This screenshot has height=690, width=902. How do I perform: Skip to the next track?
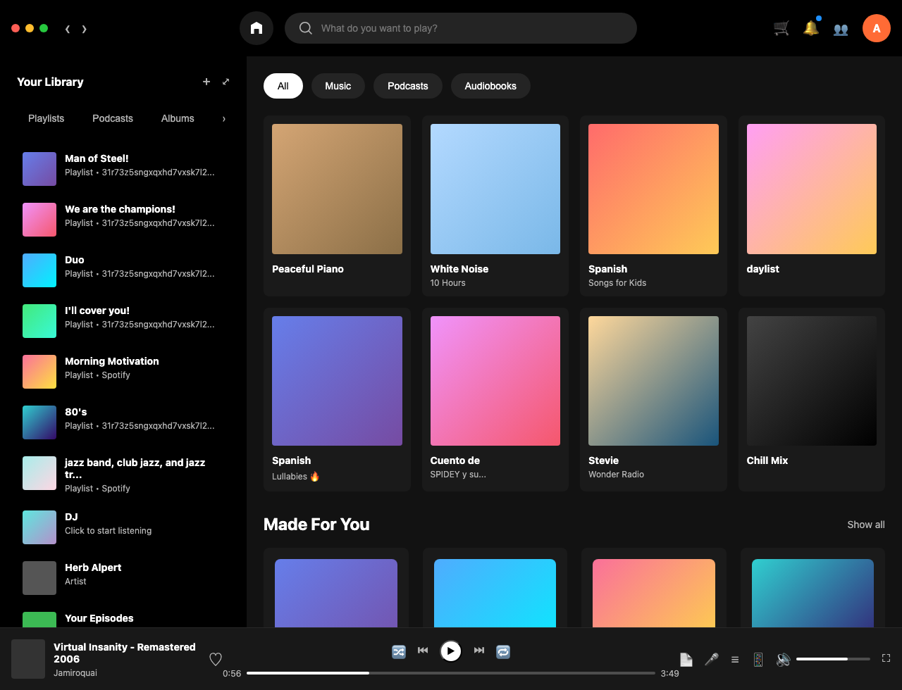(479, 651)
